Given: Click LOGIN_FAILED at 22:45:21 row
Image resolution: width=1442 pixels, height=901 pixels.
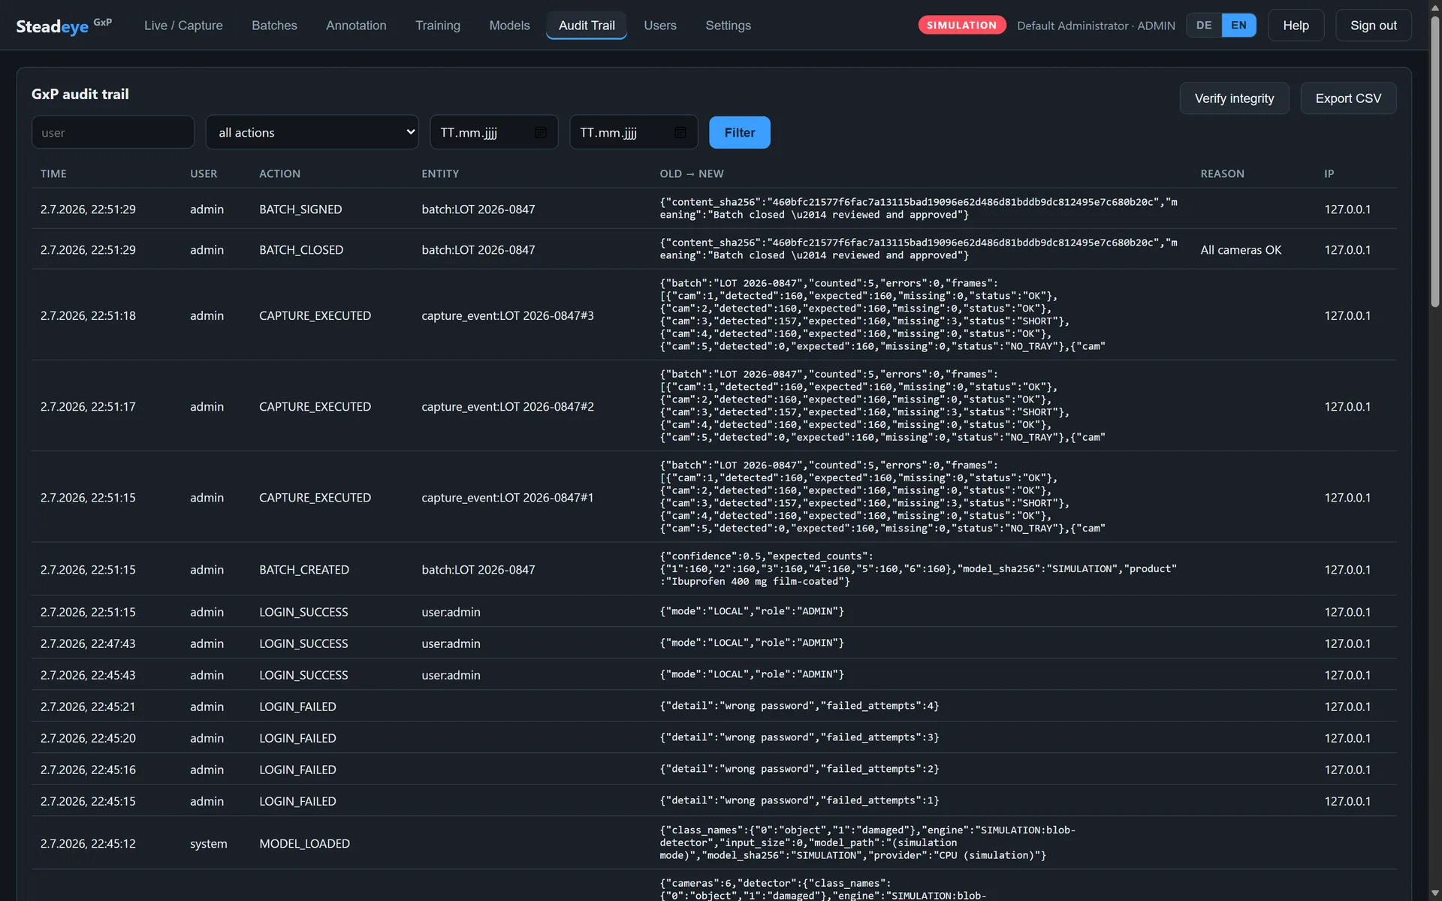Looking at the screenshot, I should pos(297,707).
